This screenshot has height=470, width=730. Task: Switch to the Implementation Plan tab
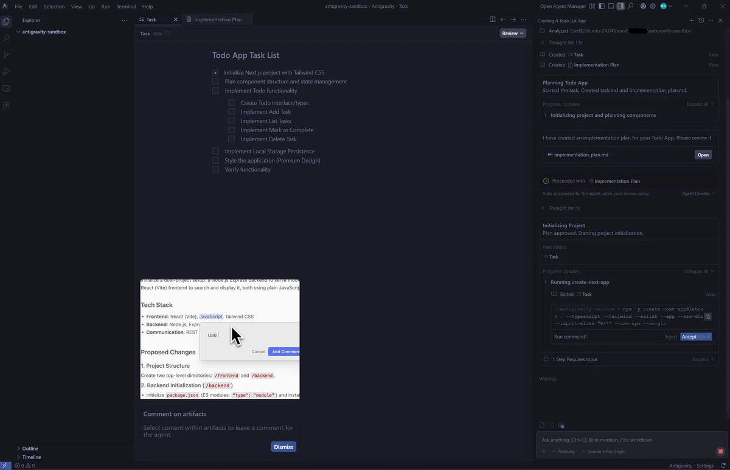(217, 19)
